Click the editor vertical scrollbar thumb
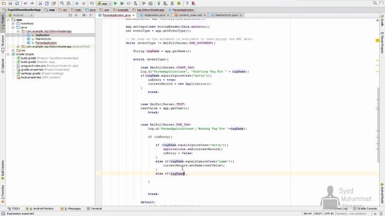 pyautogui.click(x=378, y=125)
